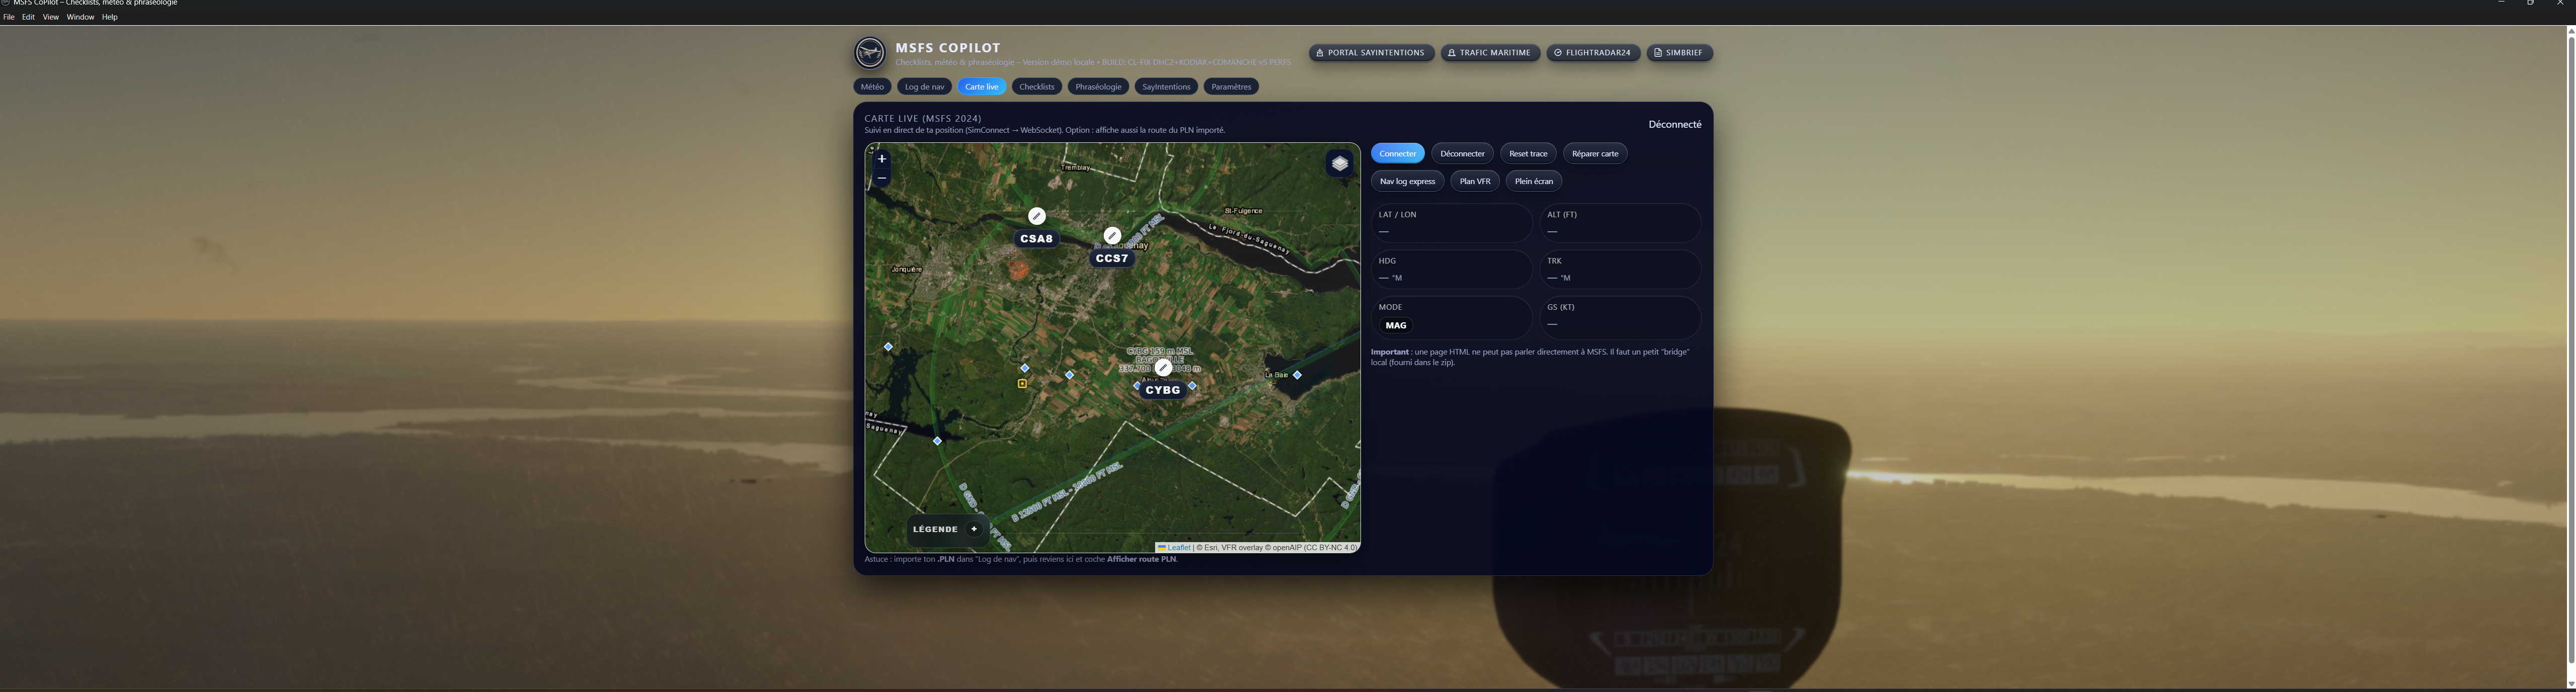Select the CCS7 airport marker icon

pyautogui.click(x=1112, y=236)
